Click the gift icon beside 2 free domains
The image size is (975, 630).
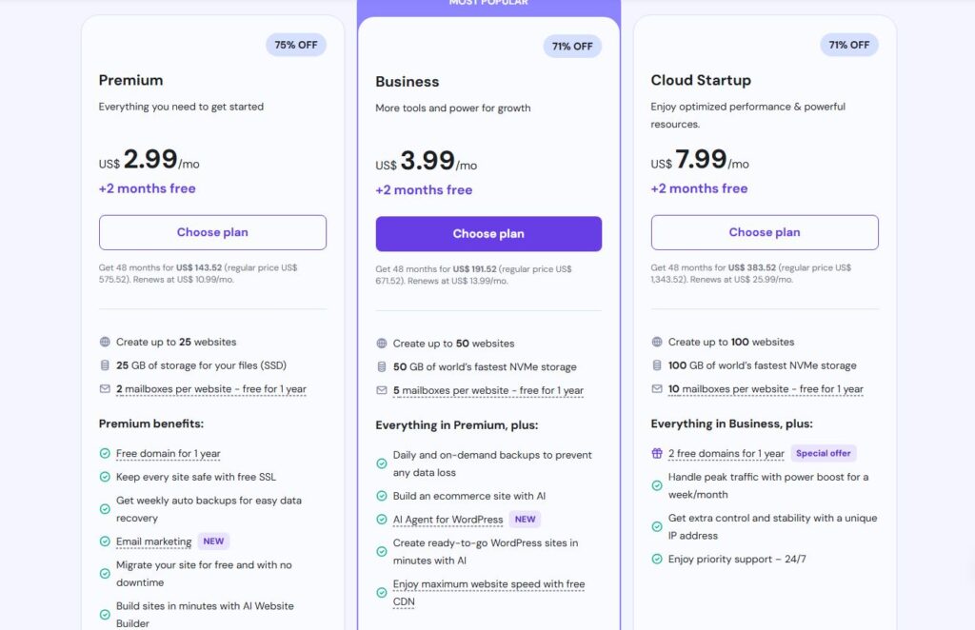[657, 454]
